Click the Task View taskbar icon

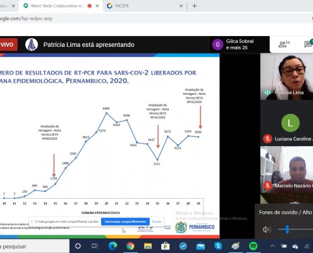point(95,246)
